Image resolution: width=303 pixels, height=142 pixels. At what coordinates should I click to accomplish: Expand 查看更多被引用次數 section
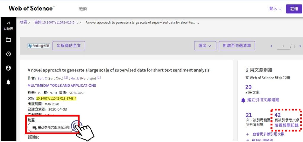[x=266, y=134]
